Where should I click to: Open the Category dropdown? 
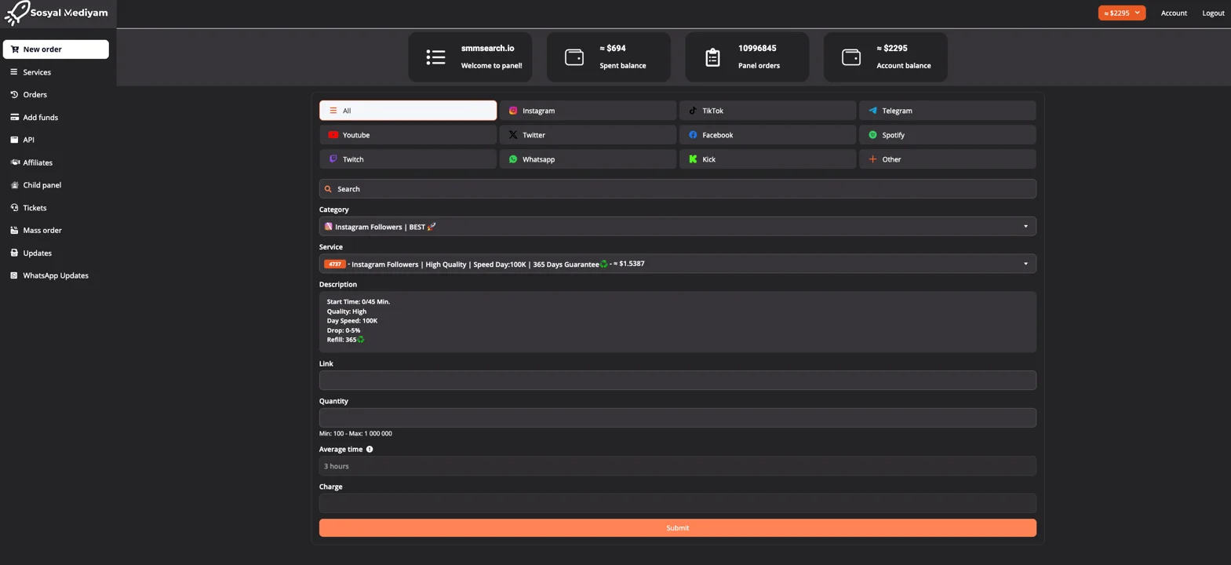(x=677, y=227)
